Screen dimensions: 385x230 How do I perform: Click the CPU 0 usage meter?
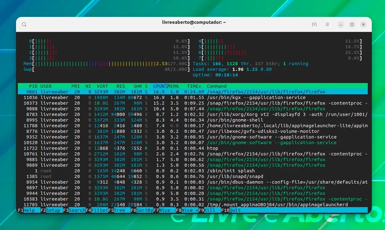pos(110,41)
